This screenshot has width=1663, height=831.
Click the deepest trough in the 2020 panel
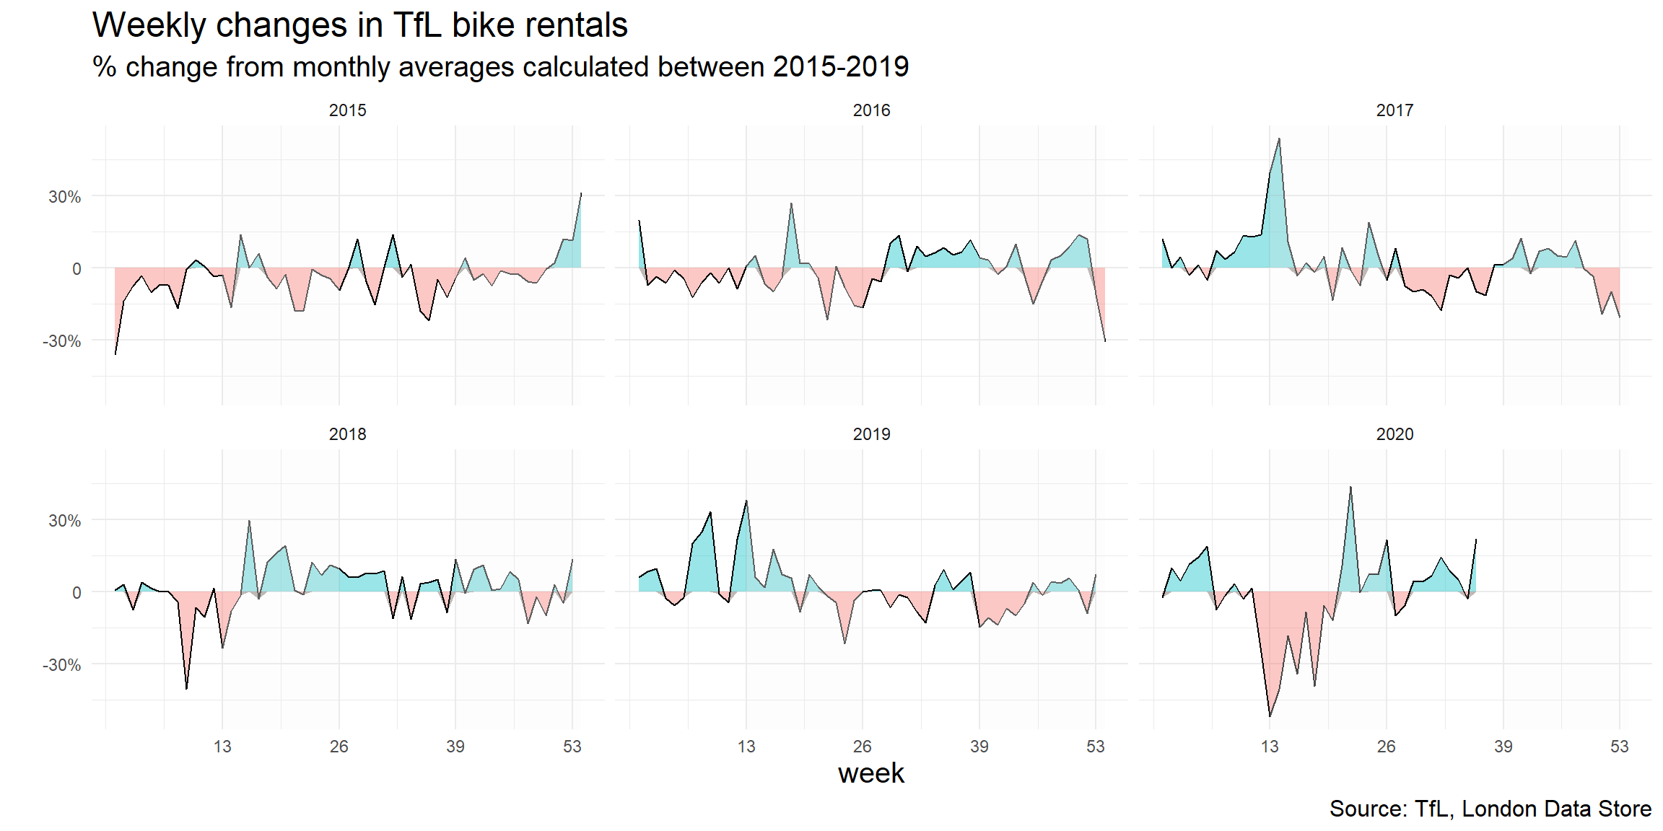click(x=1270, y=716)
